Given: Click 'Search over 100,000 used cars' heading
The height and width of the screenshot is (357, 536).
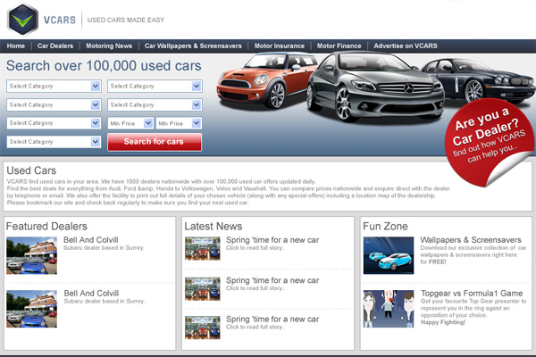Looking at the screenshot, I should point(104,65).
